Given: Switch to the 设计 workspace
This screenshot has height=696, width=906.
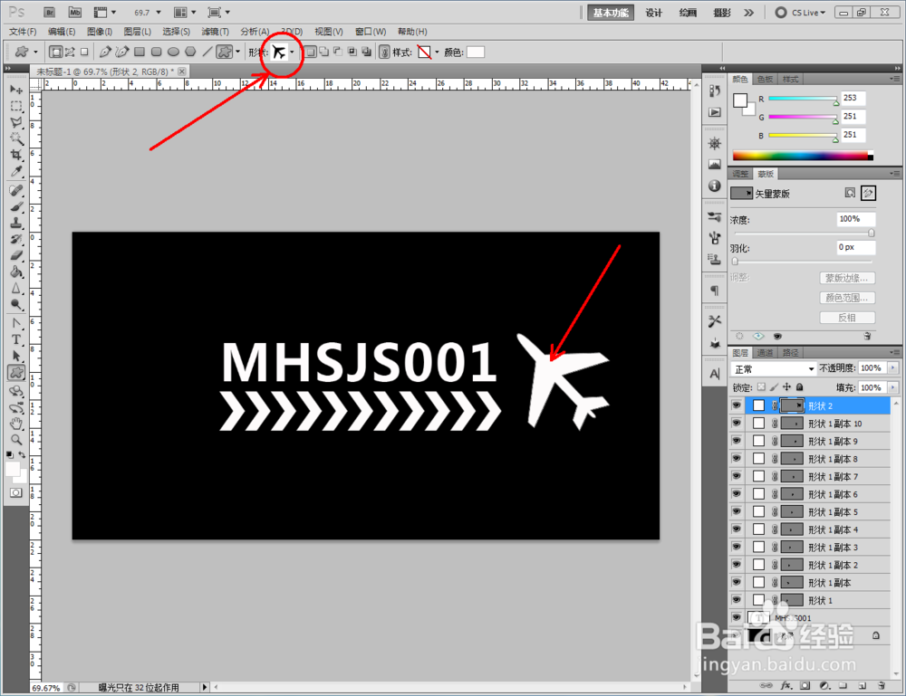Looking at the screenshot, I should (653, 13).
